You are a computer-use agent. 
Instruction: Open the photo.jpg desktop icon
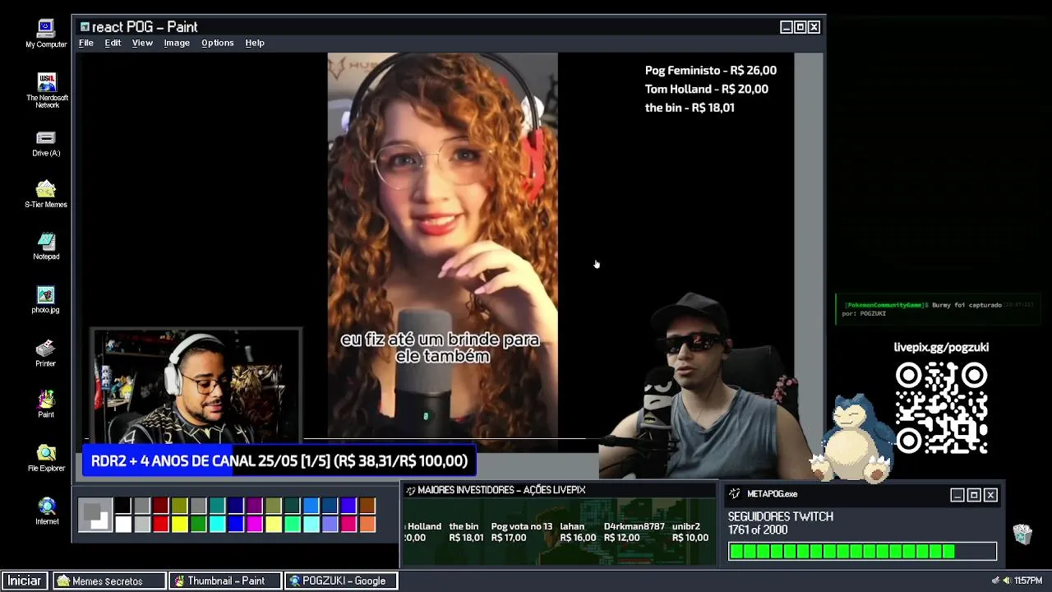point(46,299)
